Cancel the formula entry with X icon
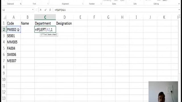 (40, 10)
